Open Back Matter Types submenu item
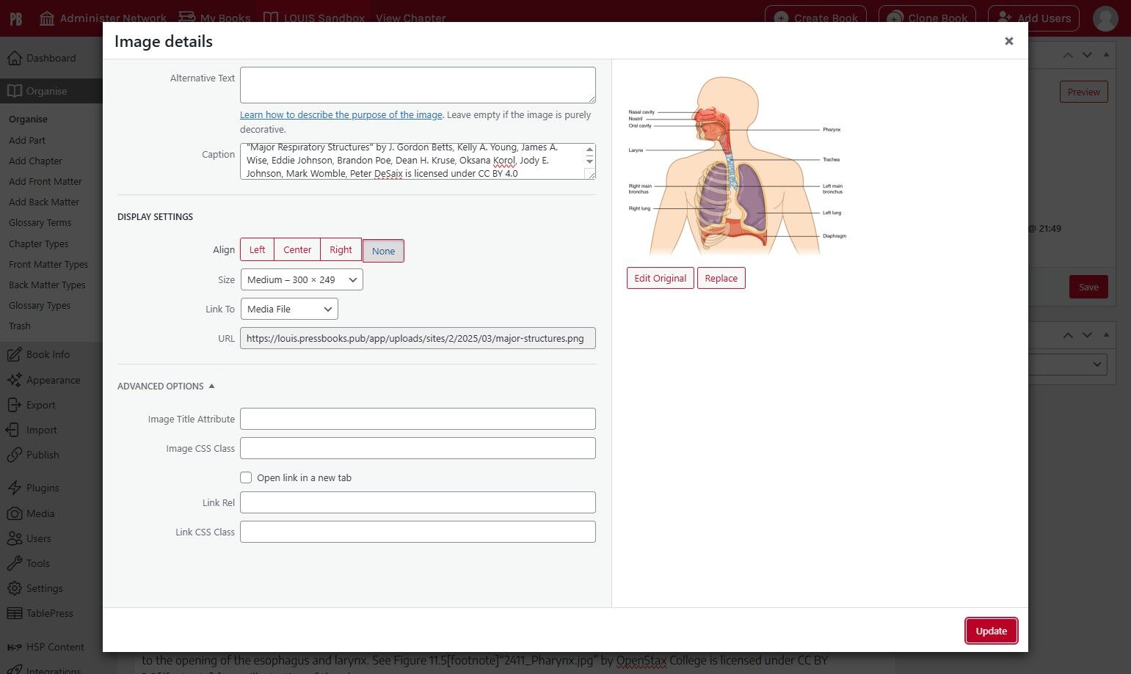 [47, 285]
